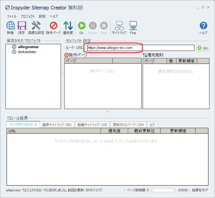215x198 pixels.
Task: Minimize the Sitemap Creator window
Action: 198,8
